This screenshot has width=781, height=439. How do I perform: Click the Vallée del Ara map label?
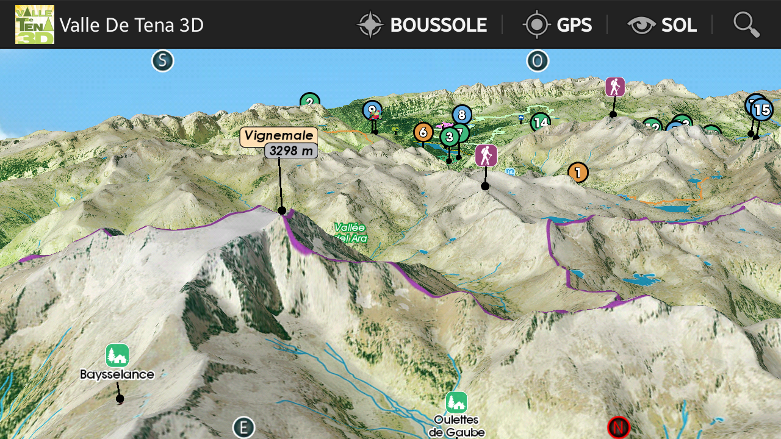pyautogui.click(x=351, y=233)
